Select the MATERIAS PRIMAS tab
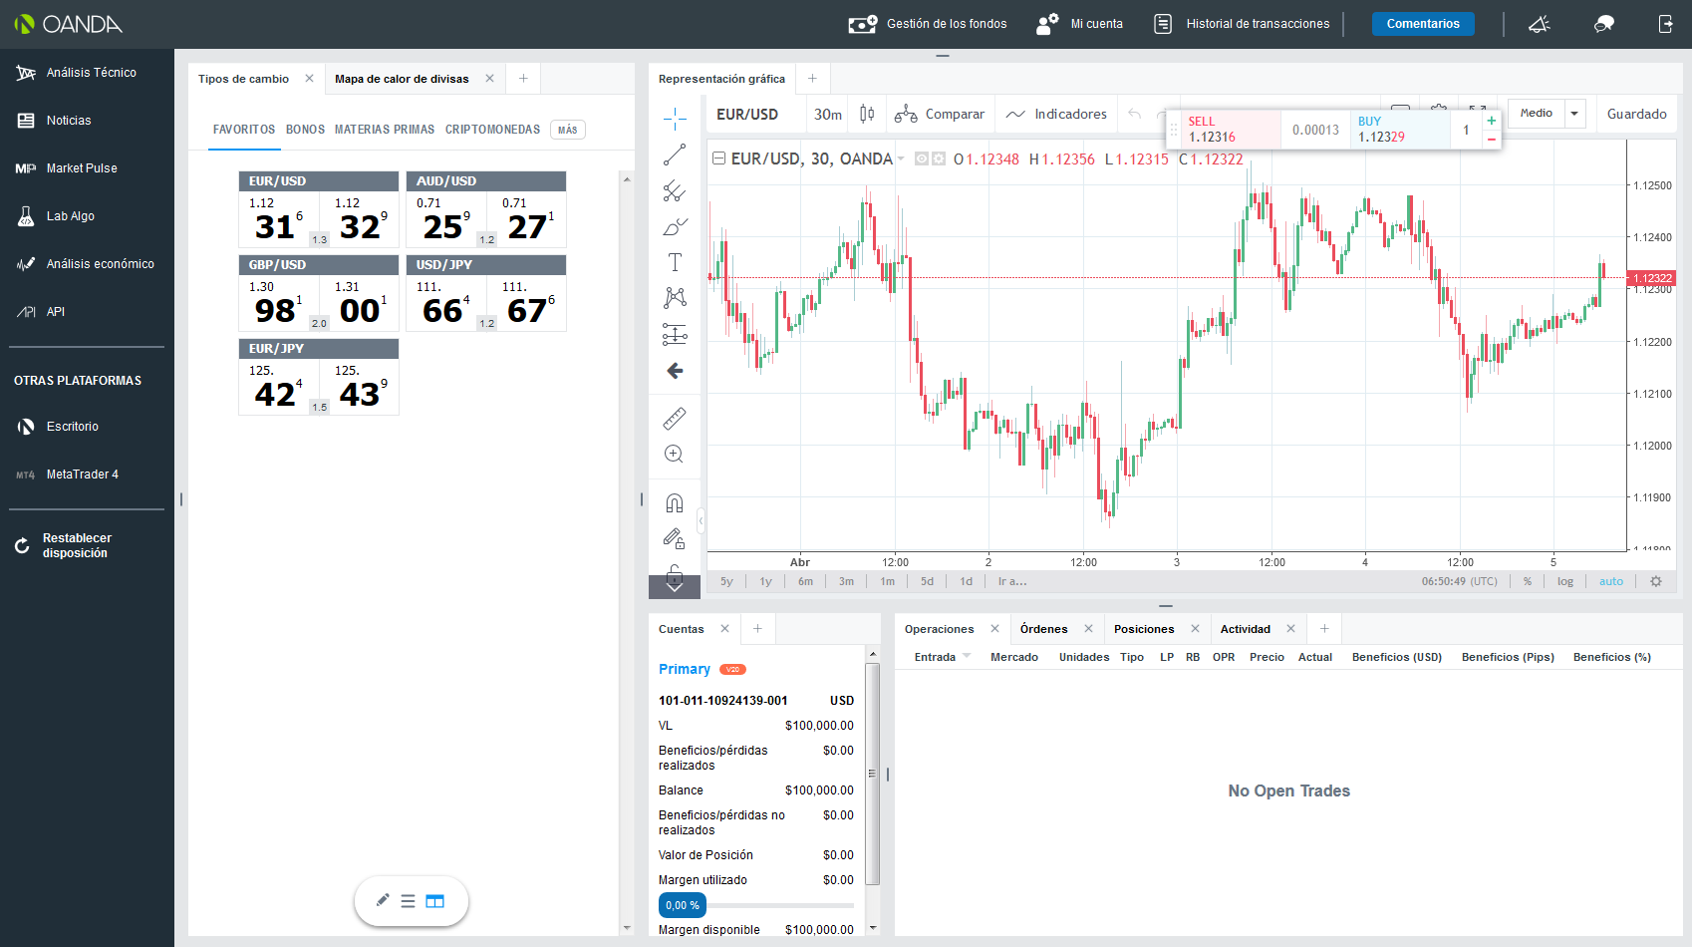This screenshot has height=947, width=1692. pyautogui.click(x=385, y=130)
